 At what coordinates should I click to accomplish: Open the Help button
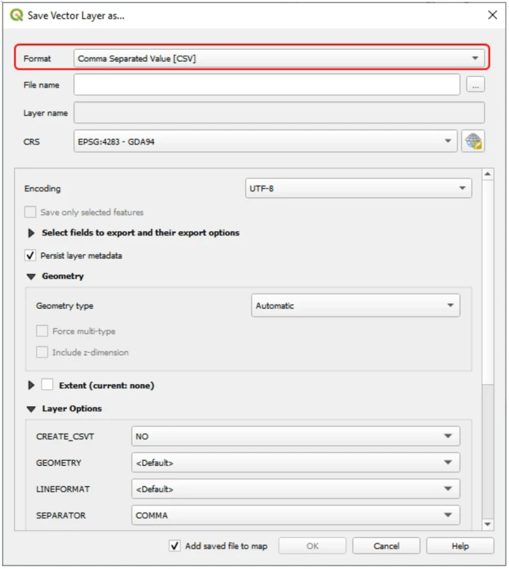(460, 546)
